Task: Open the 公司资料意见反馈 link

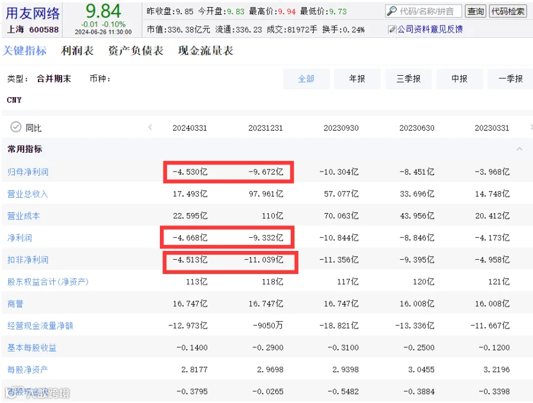Action: pos(430,30)
